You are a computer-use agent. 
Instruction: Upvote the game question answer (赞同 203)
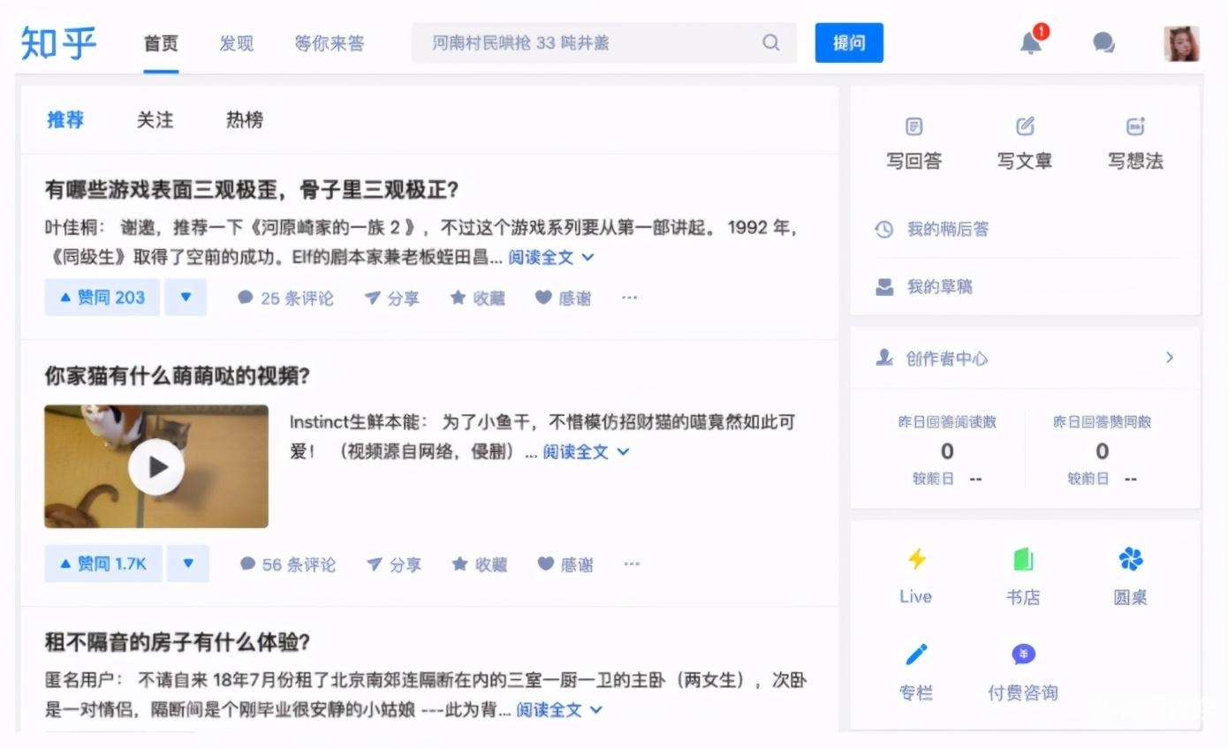coord(102,298)
